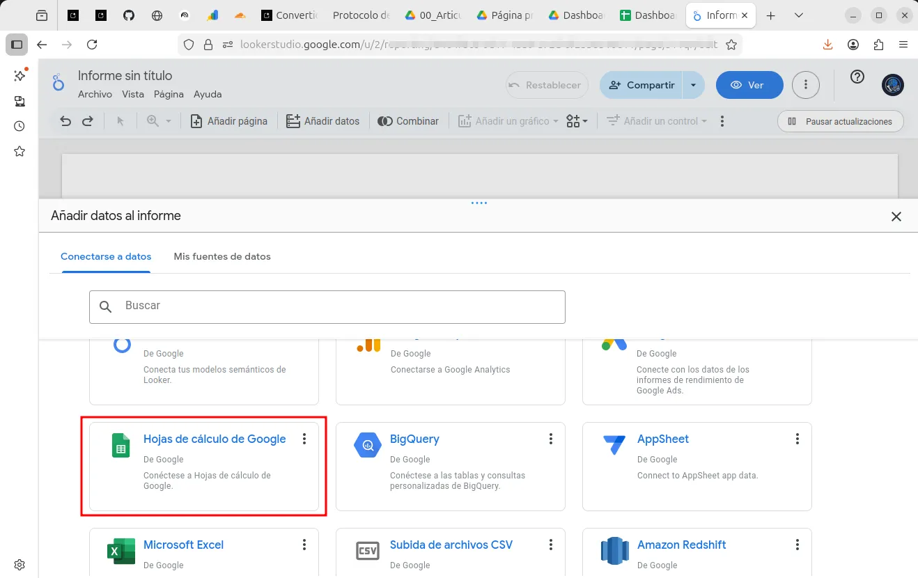Viewport: 918px width, 578px height.
Task: Select the Conectarse a datos tab
Action: click(x=106, y=256)
